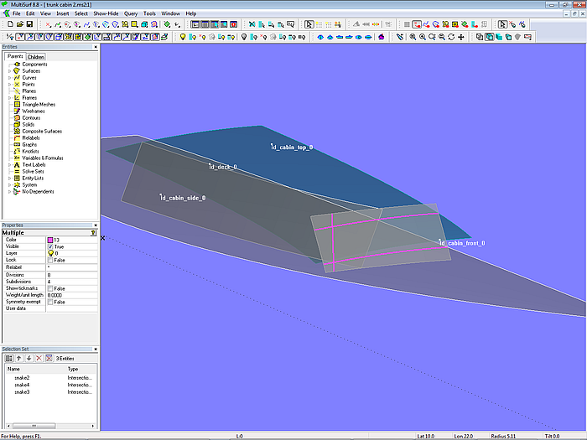Image resolution: width=587 pixels, height=440 pixels.
Task: Open the Show-Hide menu
Action: pos(106,13)
